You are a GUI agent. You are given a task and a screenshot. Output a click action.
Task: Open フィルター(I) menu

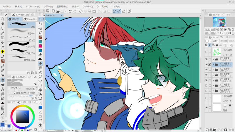88,6
